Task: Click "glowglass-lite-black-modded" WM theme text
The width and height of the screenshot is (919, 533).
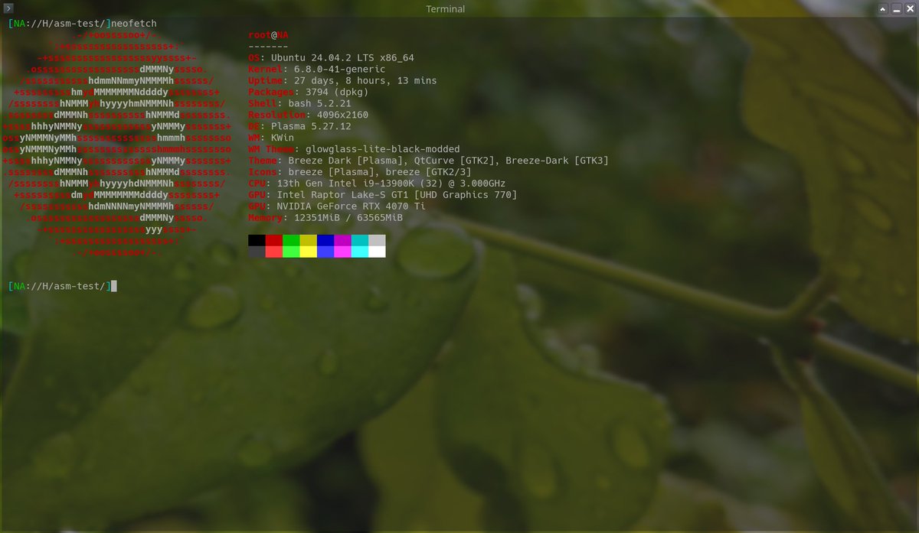Action: pyautogui.click(x=383, y=149)
